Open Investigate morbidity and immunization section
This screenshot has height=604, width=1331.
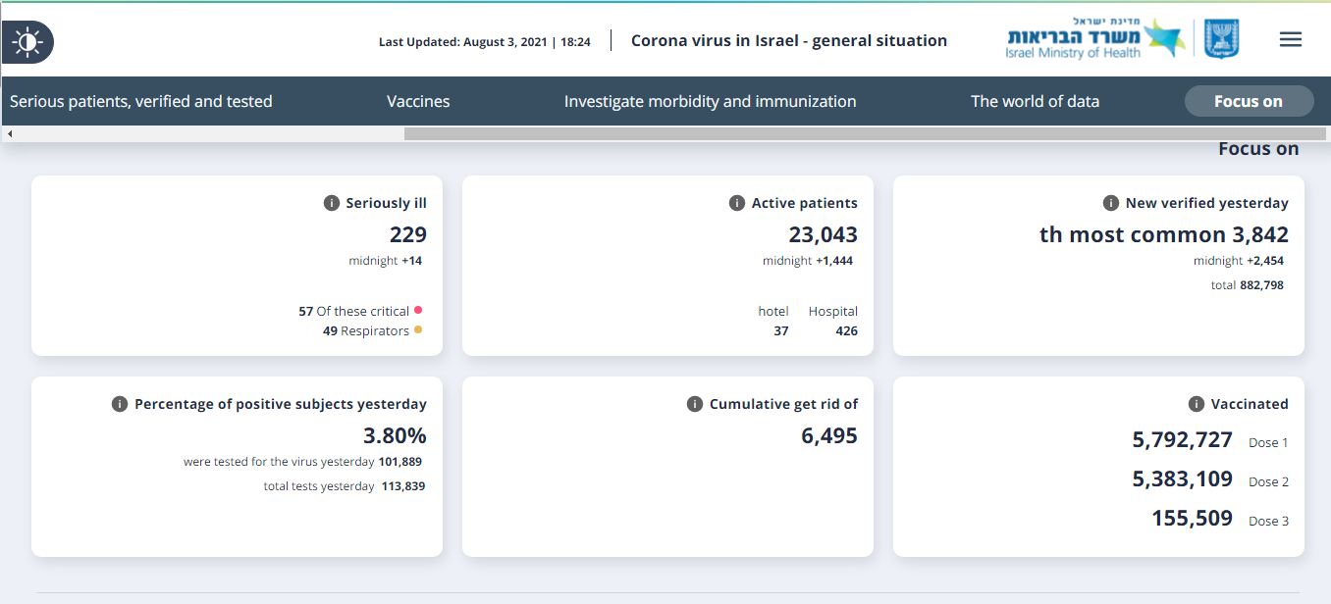pyautogui.click(x=710, y=101)
